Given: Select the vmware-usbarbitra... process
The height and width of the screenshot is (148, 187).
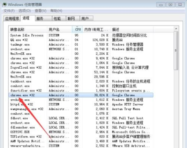Looking at the screenshot, I should tap(81, 146).
